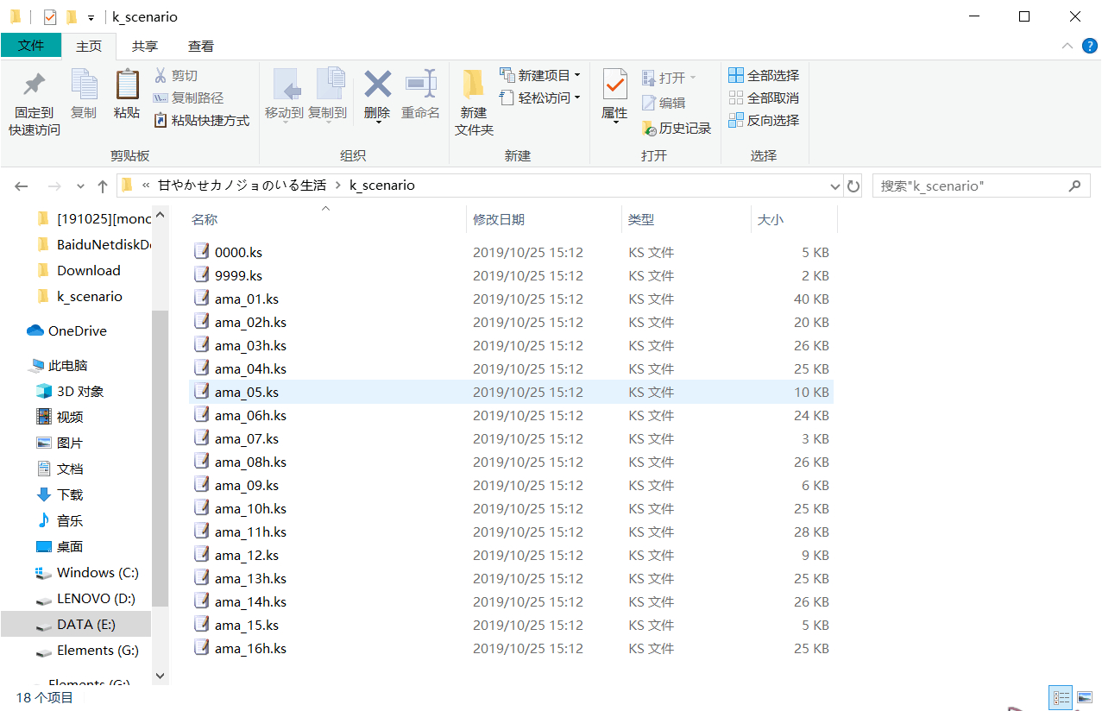Collapse the ribbon with chevron

point(1067,45)
